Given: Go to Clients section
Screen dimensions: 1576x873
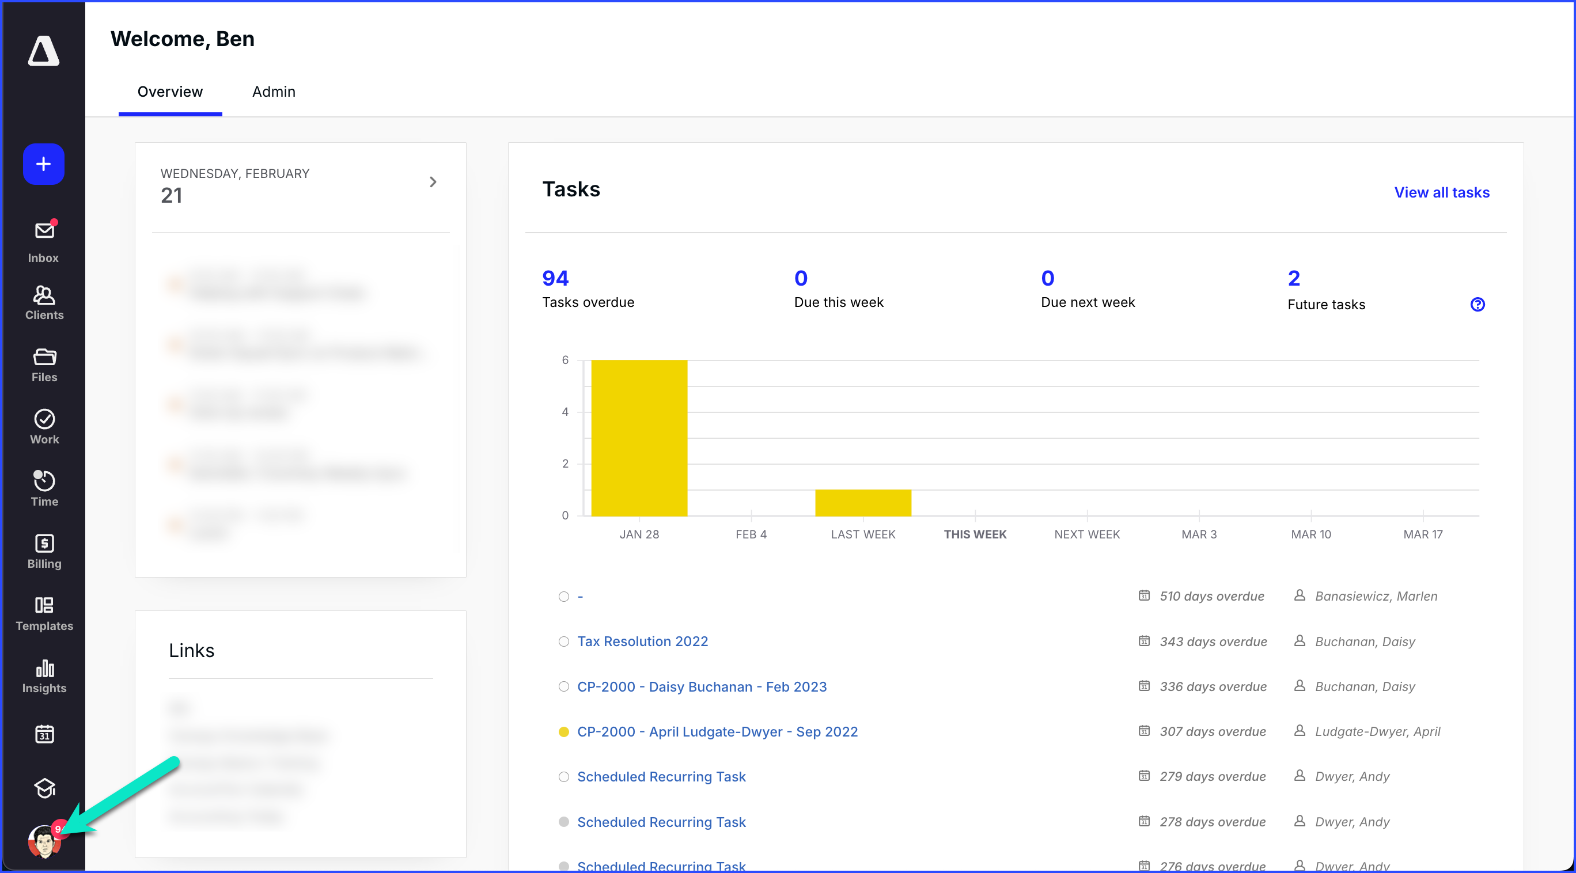Looking at the screenshot, I should (44, 303).
